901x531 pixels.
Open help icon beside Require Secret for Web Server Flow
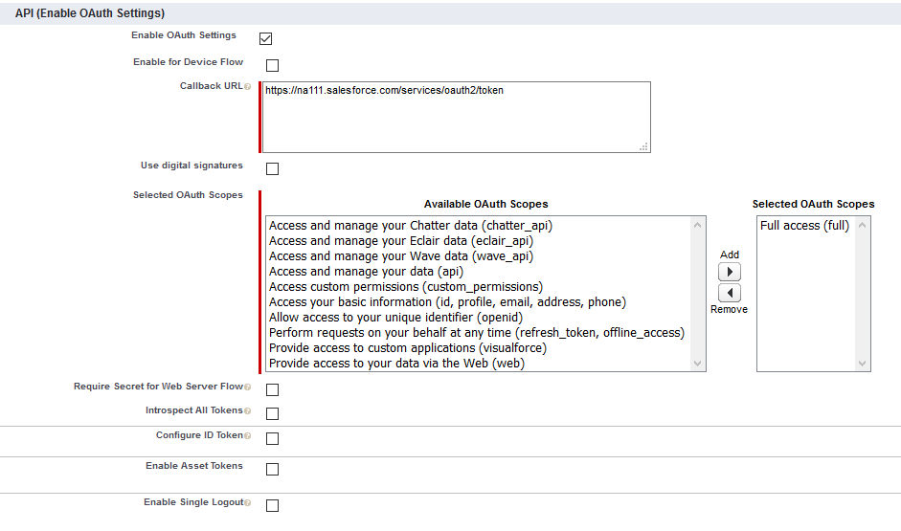(247, 387)
